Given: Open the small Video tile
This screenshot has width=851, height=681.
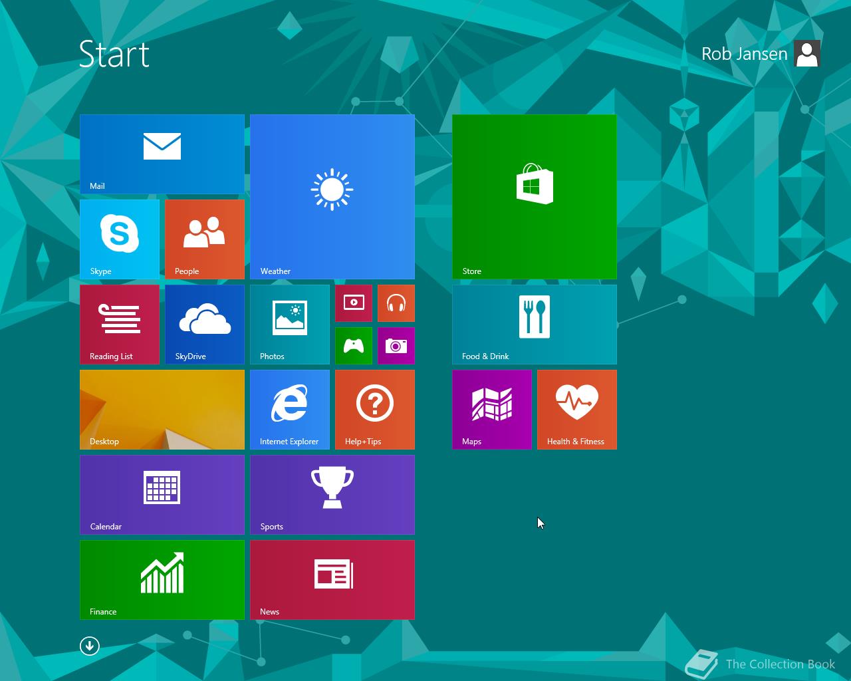Looking at the screenshot, I should click(x=354, y=303).
